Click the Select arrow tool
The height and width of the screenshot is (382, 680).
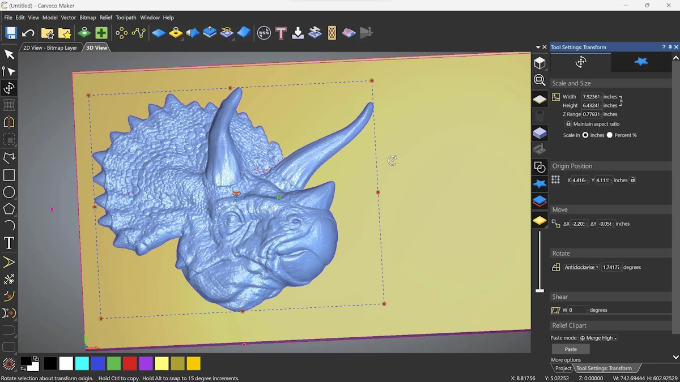pyautogui.click(x=9, y=54)
